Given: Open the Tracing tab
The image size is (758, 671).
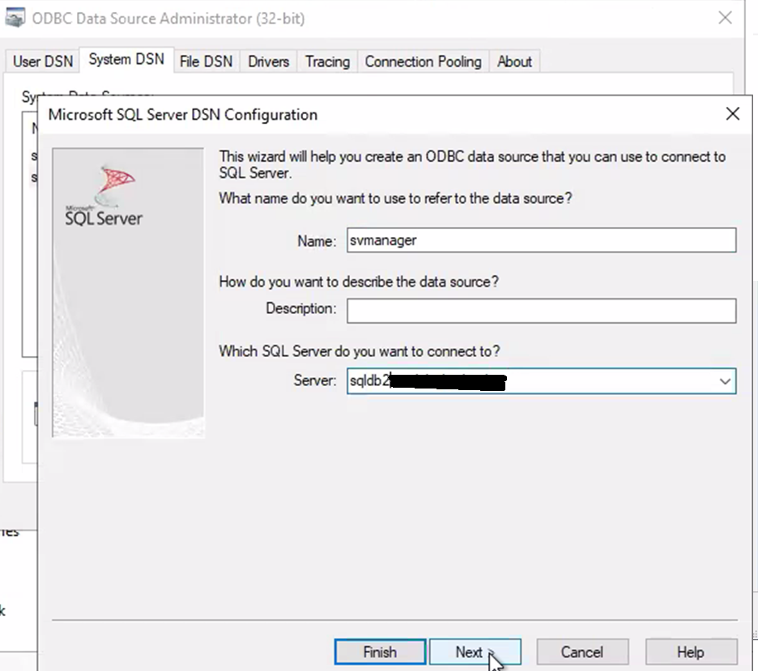Looking at the screenshot, I should (327, 62).
